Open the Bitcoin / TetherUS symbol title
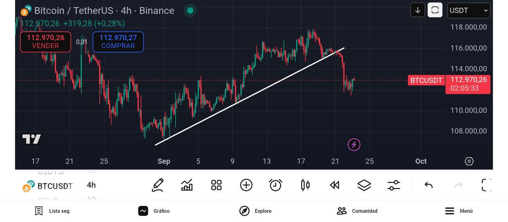The height and width of the screenshot is (222, 508). 104,11
